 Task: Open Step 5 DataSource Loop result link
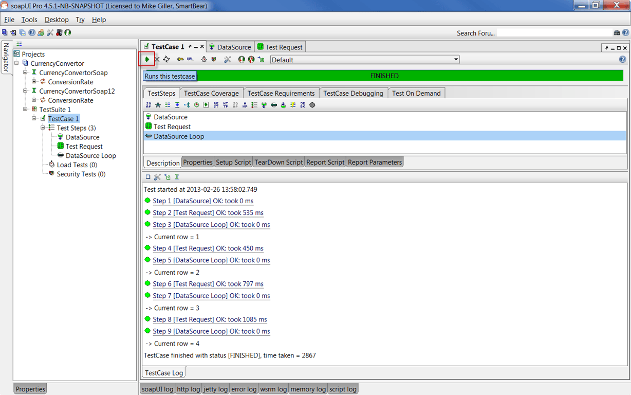coord(211,260)
